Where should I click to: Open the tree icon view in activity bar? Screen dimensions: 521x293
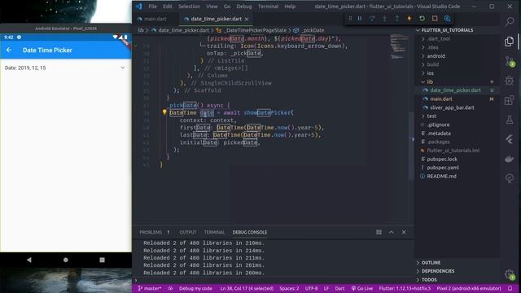click(510, 178)
